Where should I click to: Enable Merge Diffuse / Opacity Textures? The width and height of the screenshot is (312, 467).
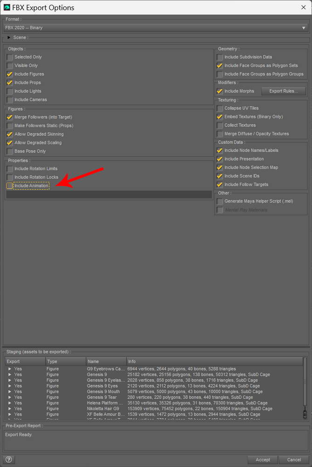click(220, 134)
